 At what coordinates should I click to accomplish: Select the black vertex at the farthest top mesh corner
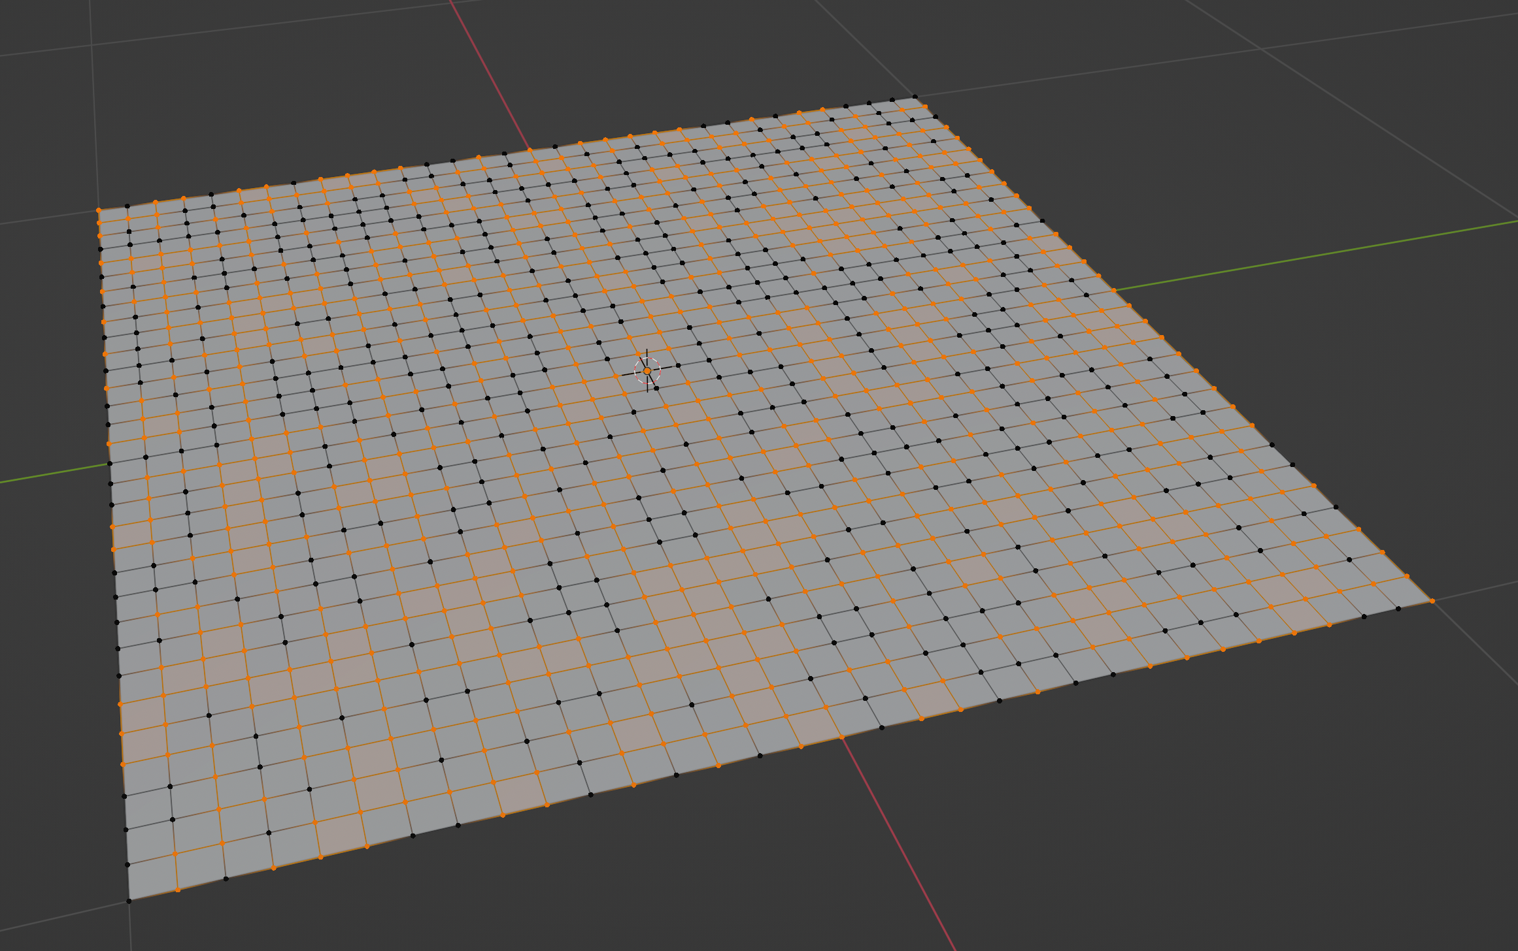[x=915, y=97]
